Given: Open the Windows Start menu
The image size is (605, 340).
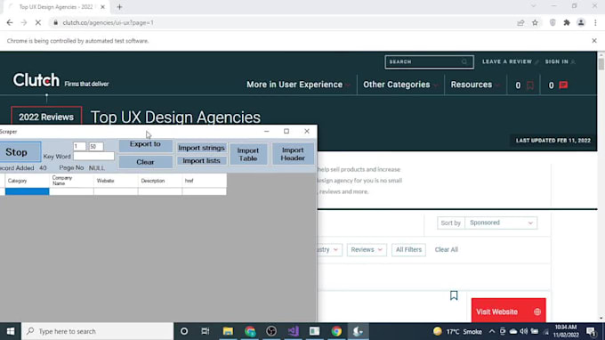Looking at the screenshot, I should click(11, 331).
